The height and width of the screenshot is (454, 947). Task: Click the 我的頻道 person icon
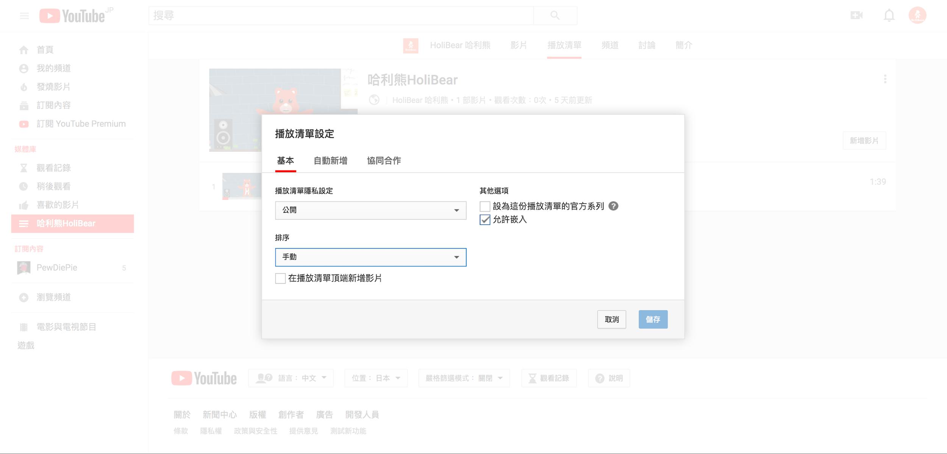[x=23, y=68]
